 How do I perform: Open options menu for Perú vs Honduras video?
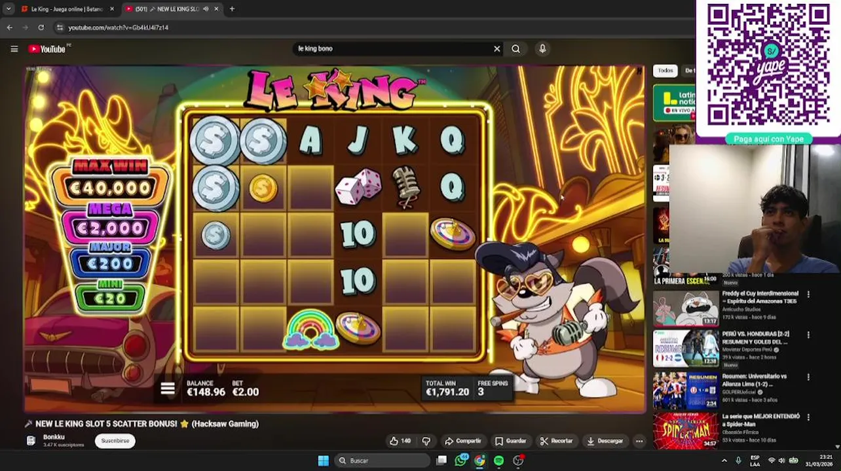click(808, 335)
